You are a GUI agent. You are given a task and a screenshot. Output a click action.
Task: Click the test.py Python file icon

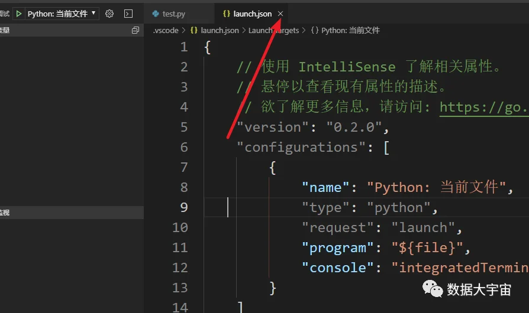[156, 14]
